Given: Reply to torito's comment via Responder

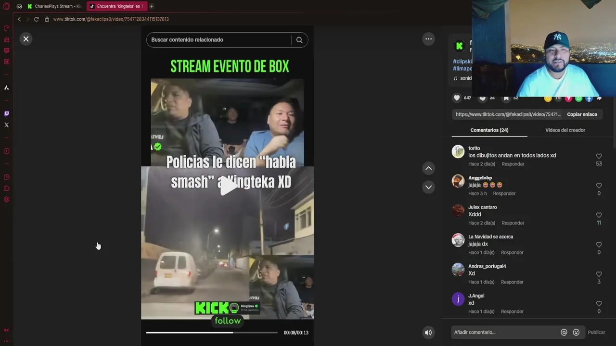Looking at the screenshot, I should 513,164.
